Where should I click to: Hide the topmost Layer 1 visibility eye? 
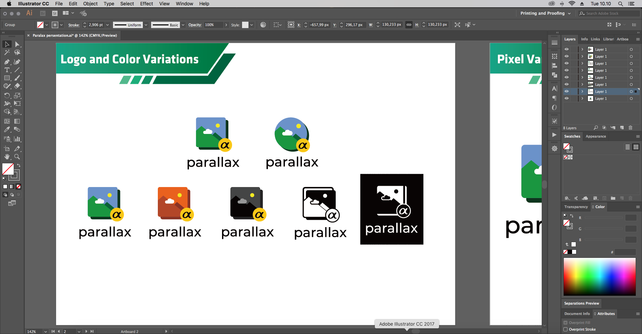pos(566,49)
